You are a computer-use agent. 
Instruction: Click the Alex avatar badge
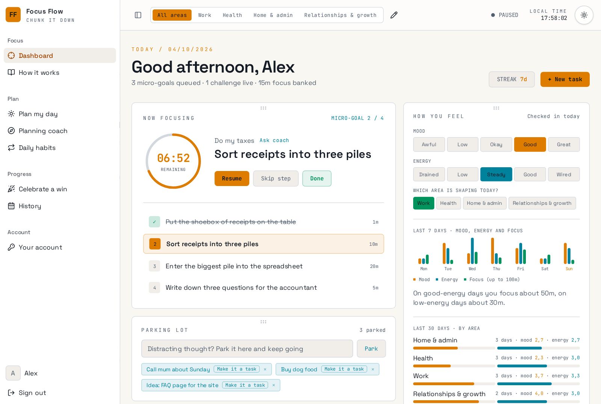[13, 373]
